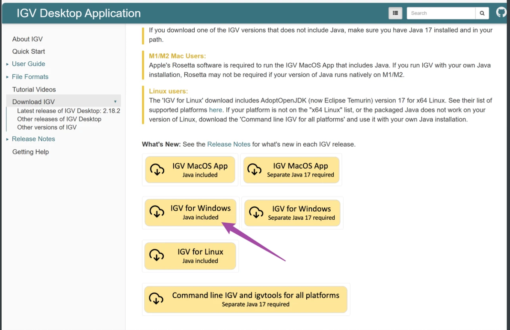Viewport: 510px width, 330px height.
Task: Click download icon on Command line IGV button
Action: pos(156,299)
